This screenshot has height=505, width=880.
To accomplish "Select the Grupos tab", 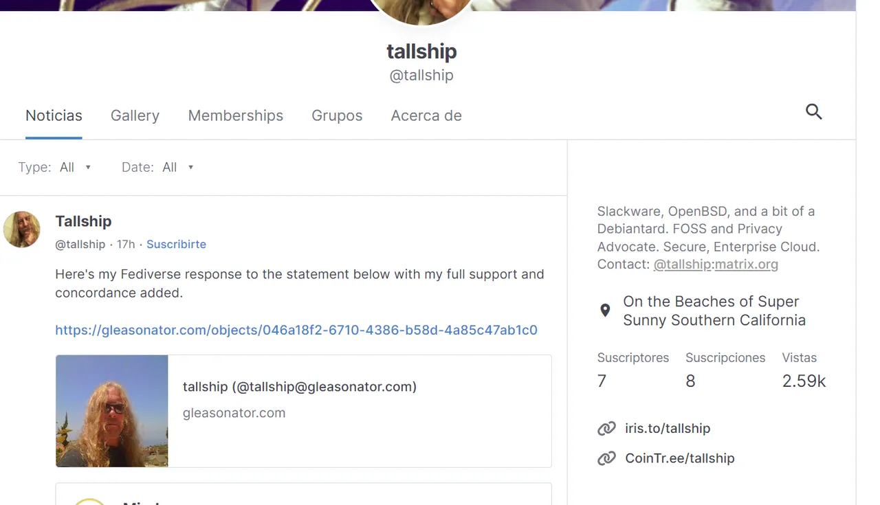I will tap(337, 115).
